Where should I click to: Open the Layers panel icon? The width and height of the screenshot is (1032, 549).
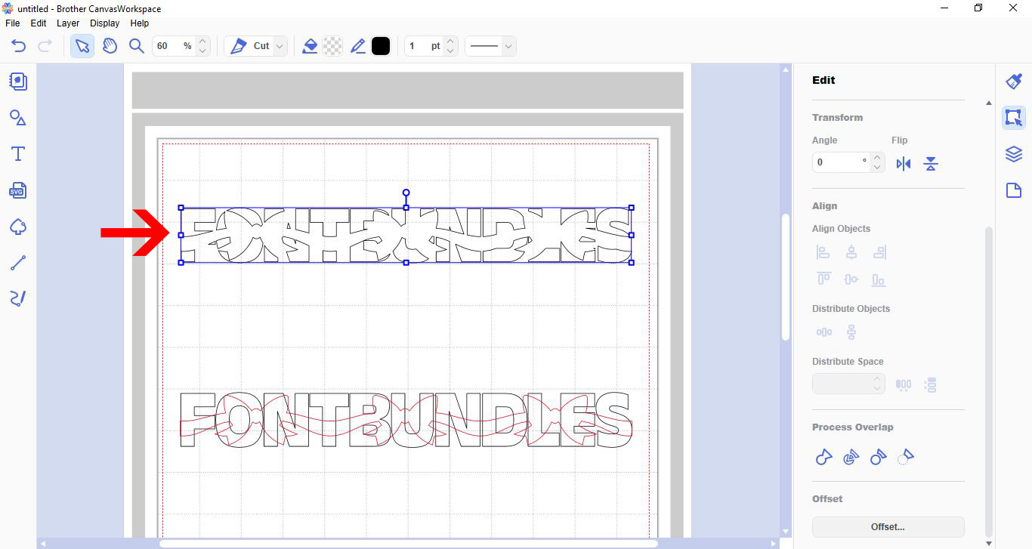point(1014,154)
